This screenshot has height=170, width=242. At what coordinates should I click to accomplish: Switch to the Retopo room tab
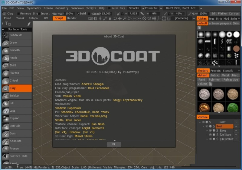click(33, 18)
